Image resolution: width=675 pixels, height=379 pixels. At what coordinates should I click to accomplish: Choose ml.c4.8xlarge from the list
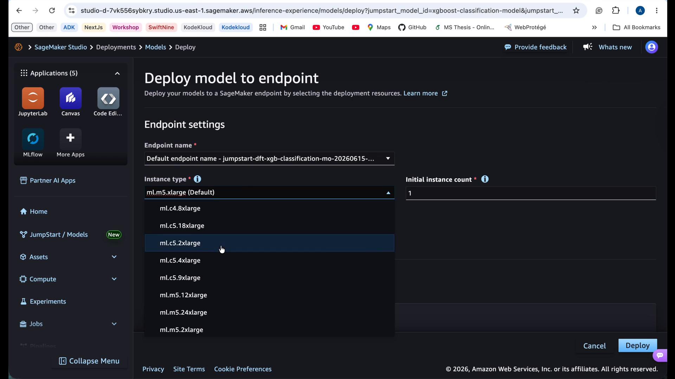[269, 208]
